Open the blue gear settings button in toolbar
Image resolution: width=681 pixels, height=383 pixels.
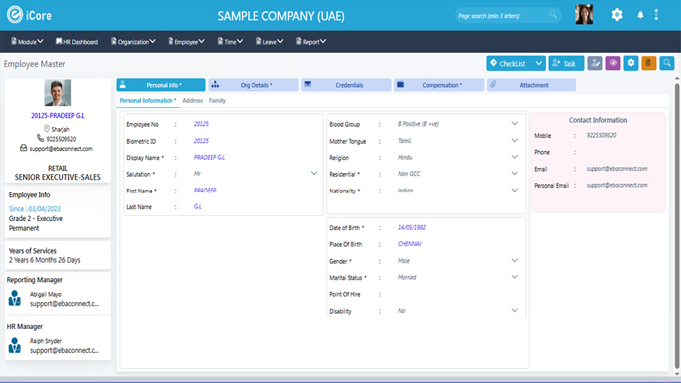point(631,64)
